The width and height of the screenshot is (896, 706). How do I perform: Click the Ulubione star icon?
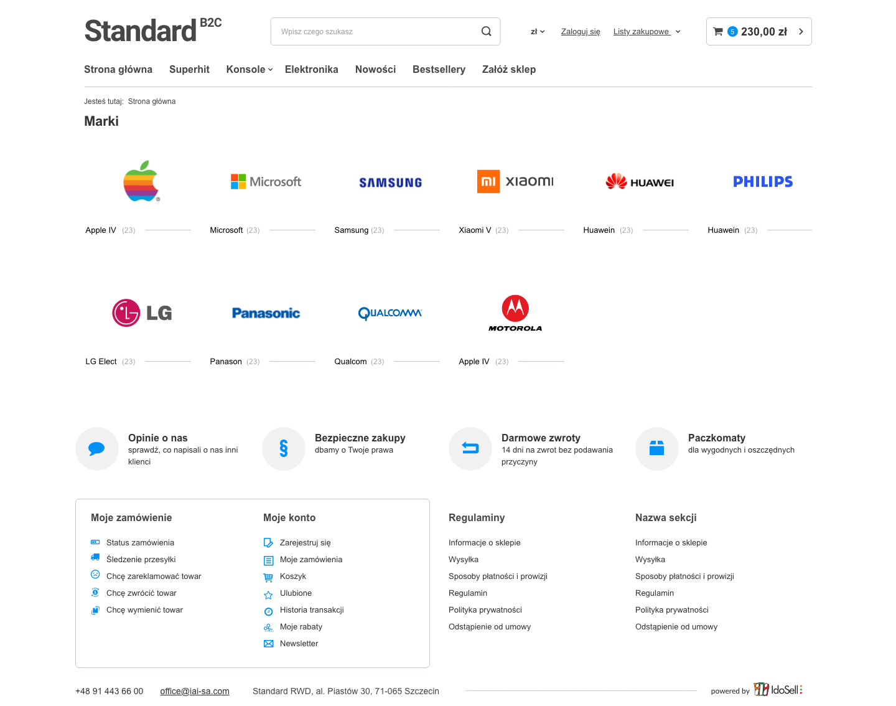coord(269,595)
